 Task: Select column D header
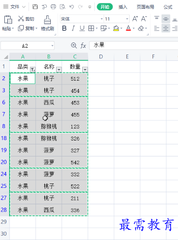101,56
